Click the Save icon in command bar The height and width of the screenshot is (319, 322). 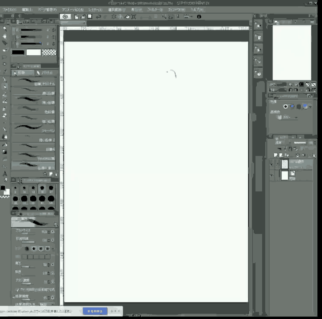pos(90,17)
